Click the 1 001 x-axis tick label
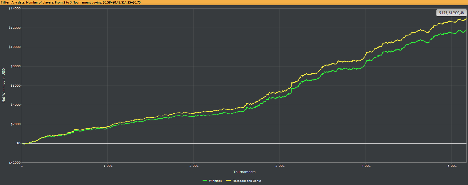468x185 pixels. click(108, 166)
